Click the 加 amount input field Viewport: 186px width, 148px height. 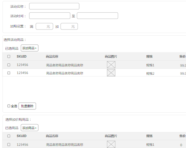[x=69, y=26]
